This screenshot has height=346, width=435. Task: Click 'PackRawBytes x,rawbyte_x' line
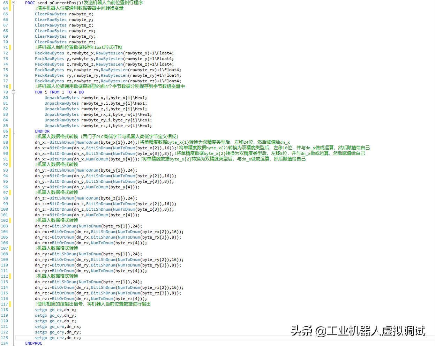click(x=104, y=53)
